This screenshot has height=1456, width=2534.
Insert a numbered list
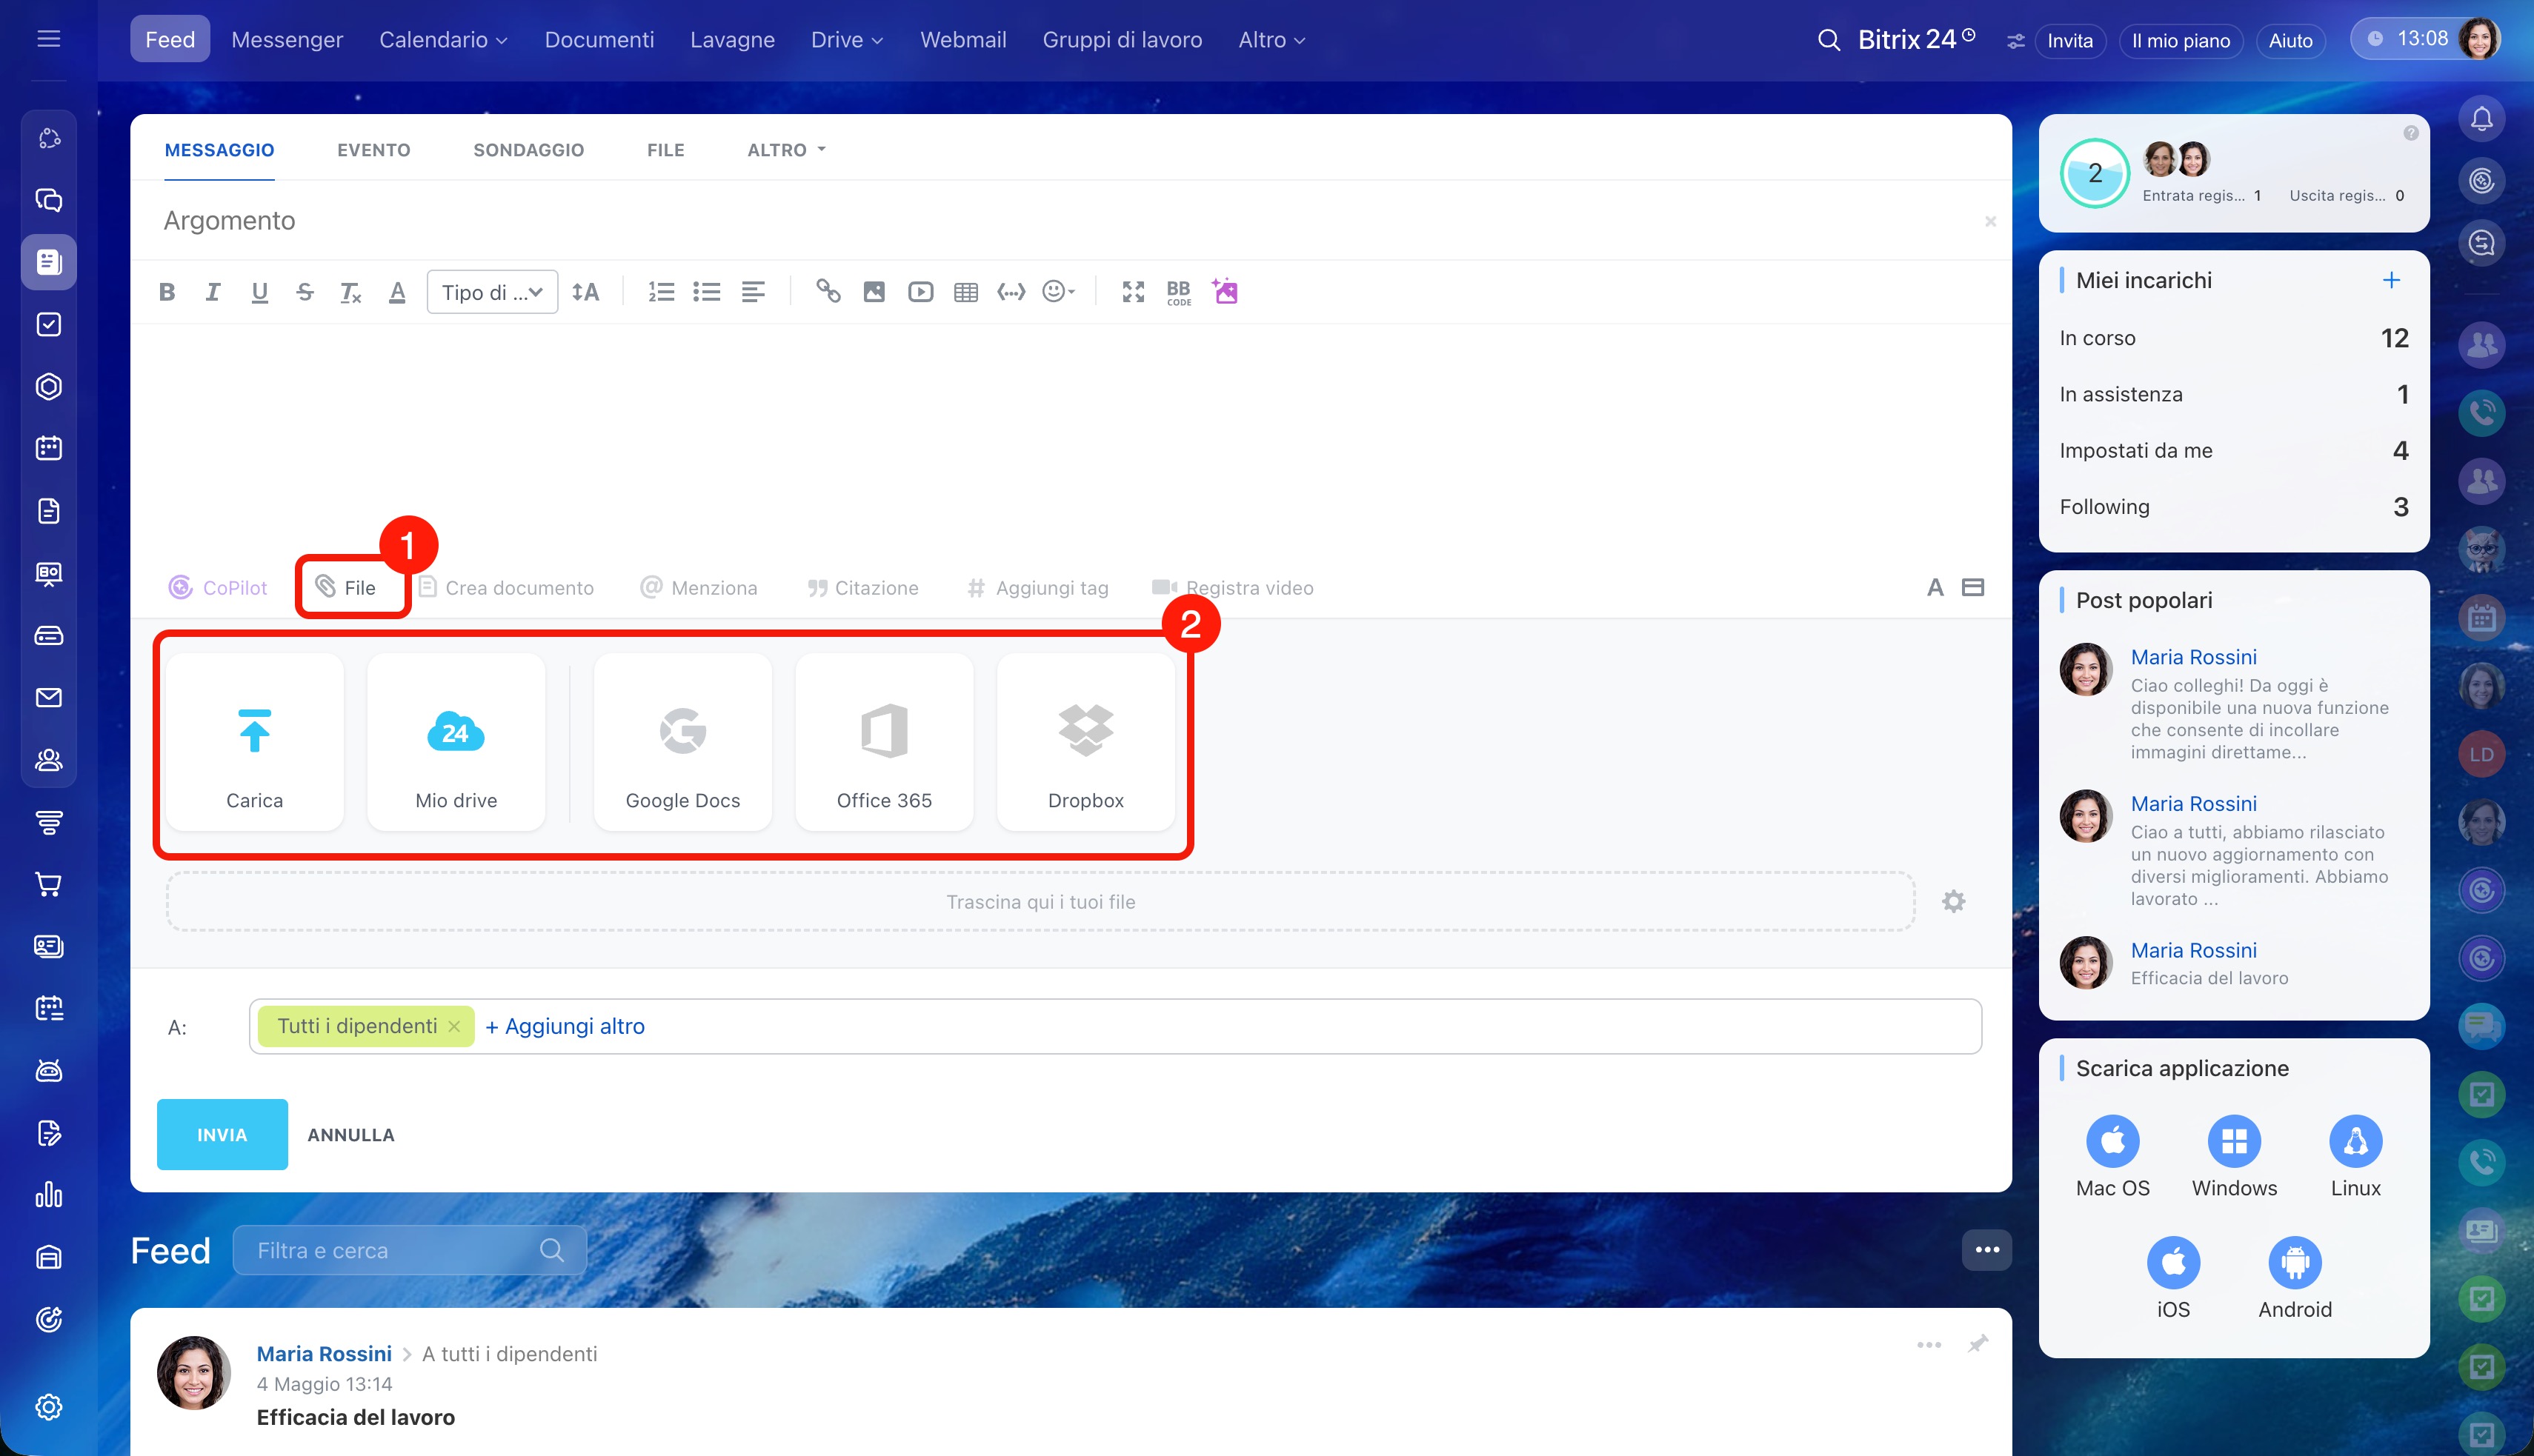(660, 292)
